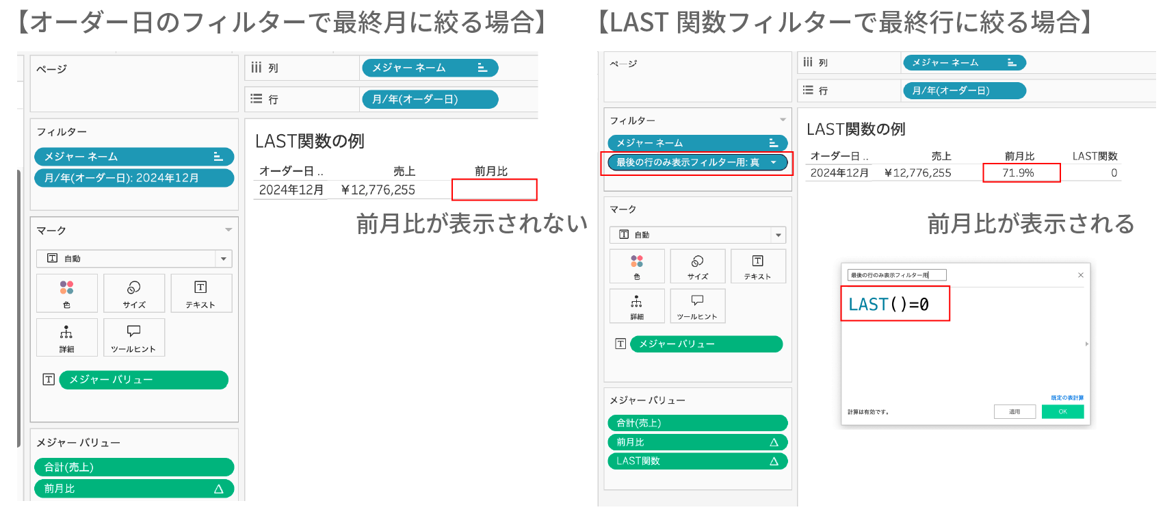This screenshot has width=1165, height=514.
Task: Click the 色 color button in left Marks card
Action: point(67,293)
